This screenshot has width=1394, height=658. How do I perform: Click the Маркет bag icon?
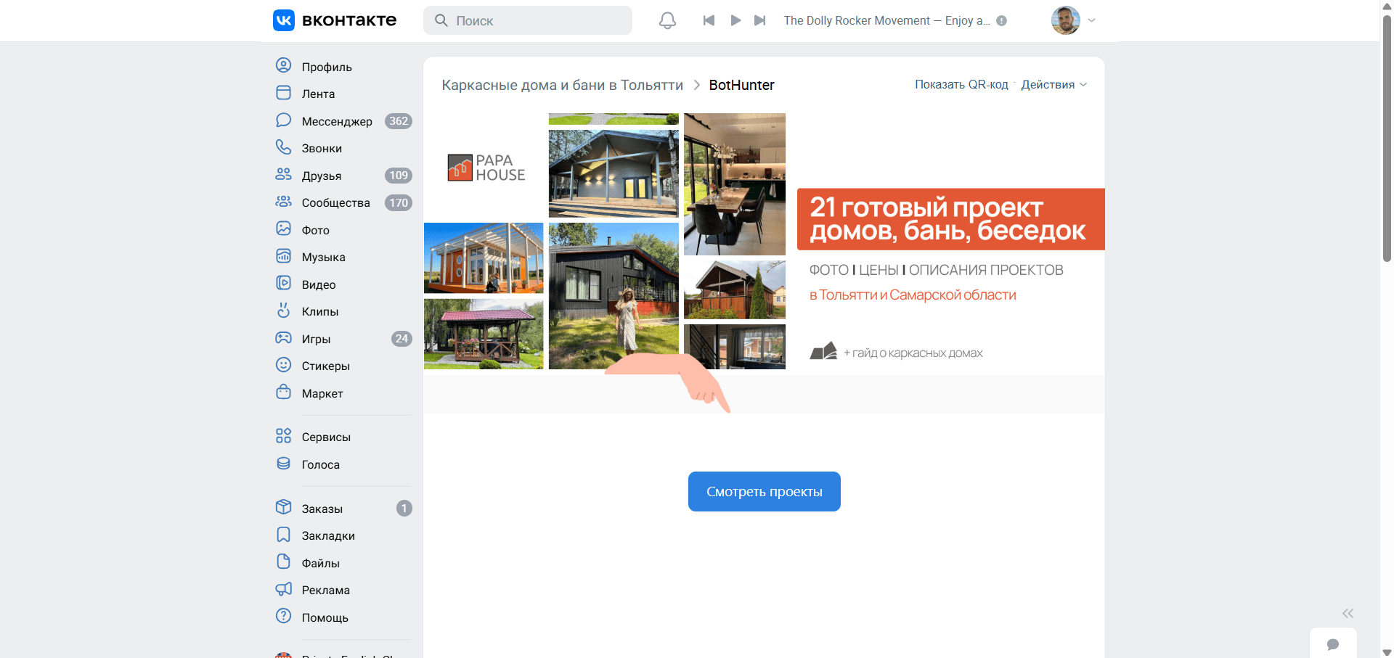(283, 392)
